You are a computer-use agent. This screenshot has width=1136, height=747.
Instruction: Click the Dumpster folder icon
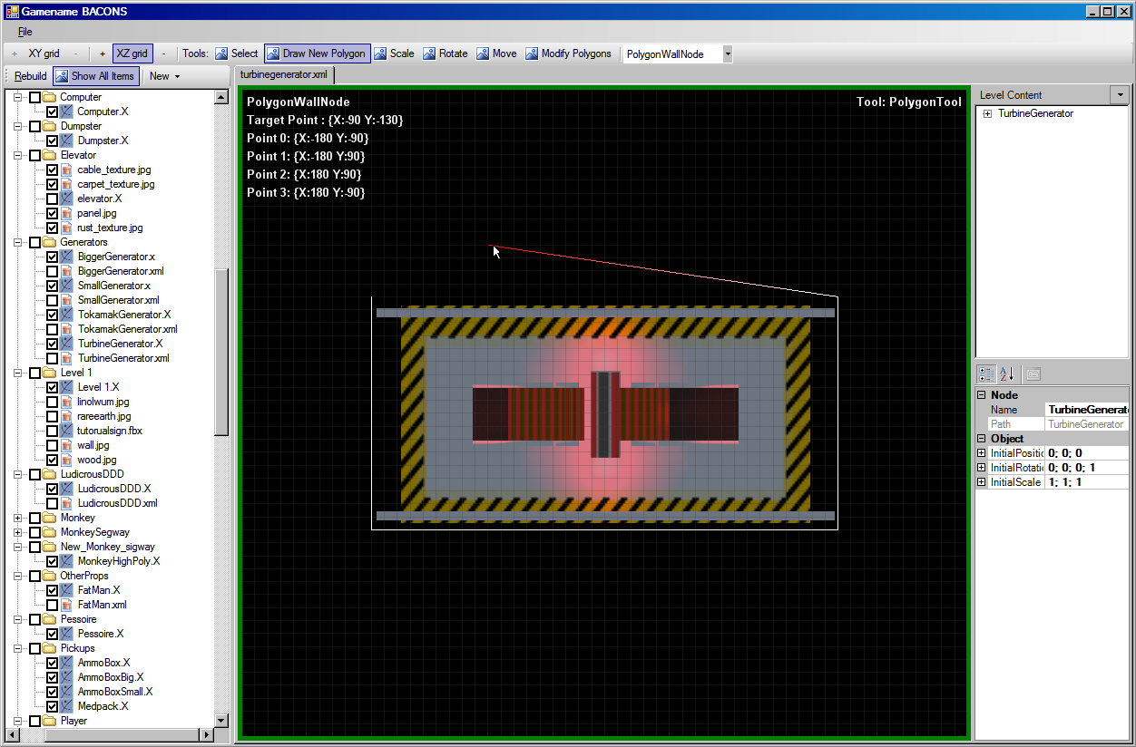click(49, 126)
